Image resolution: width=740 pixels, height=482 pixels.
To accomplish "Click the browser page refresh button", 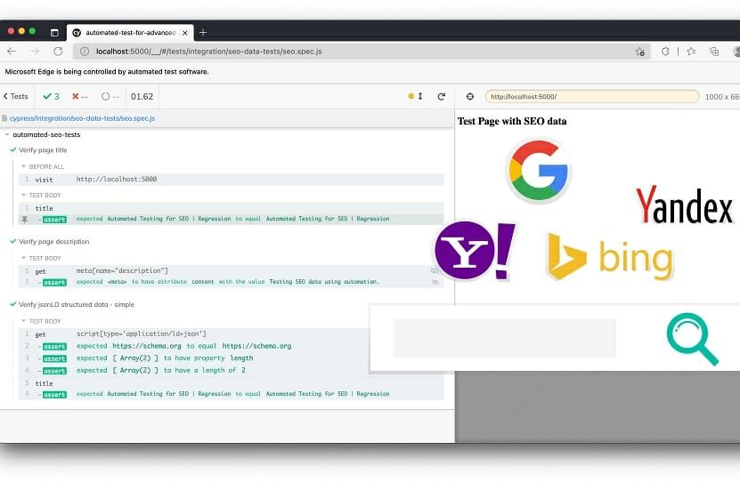I will tap(59, 52).
